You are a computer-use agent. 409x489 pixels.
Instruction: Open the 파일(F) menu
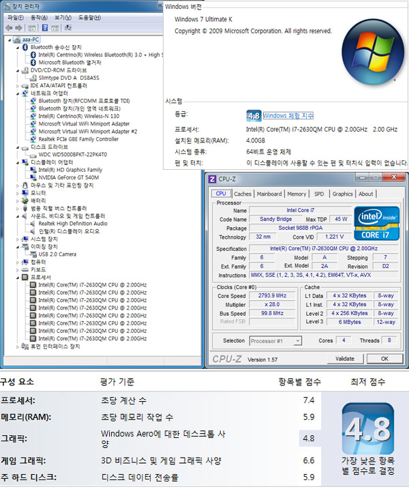pos(16,18)
